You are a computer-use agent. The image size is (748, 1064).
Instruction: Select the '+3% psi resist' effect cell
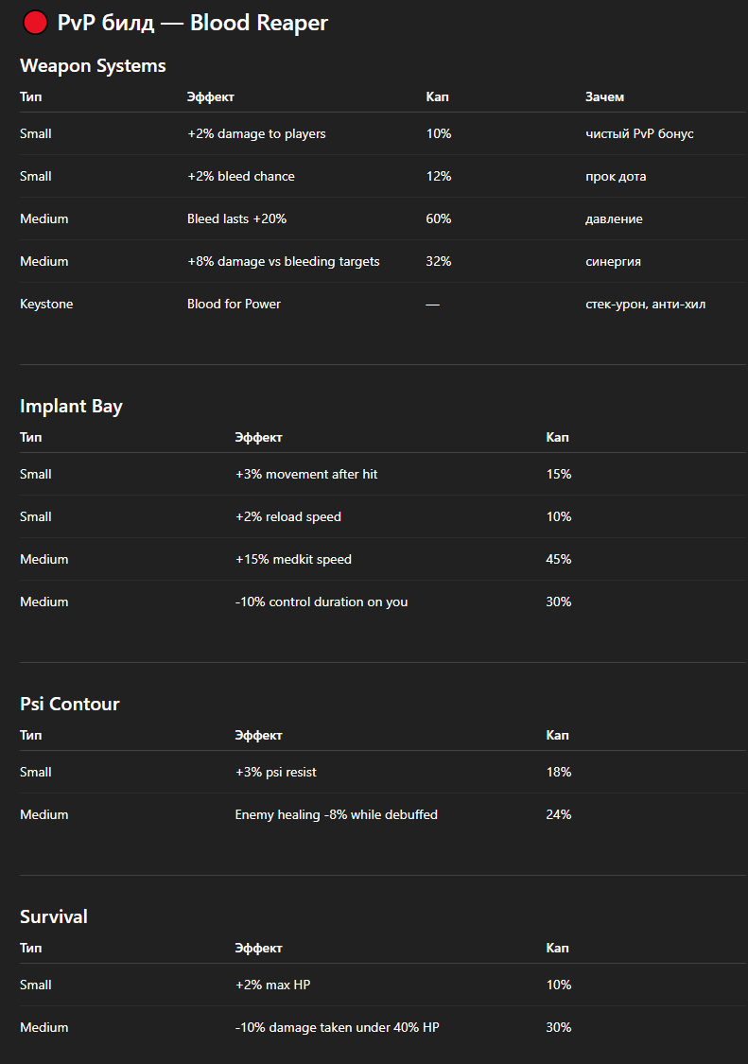pos(276,772)
